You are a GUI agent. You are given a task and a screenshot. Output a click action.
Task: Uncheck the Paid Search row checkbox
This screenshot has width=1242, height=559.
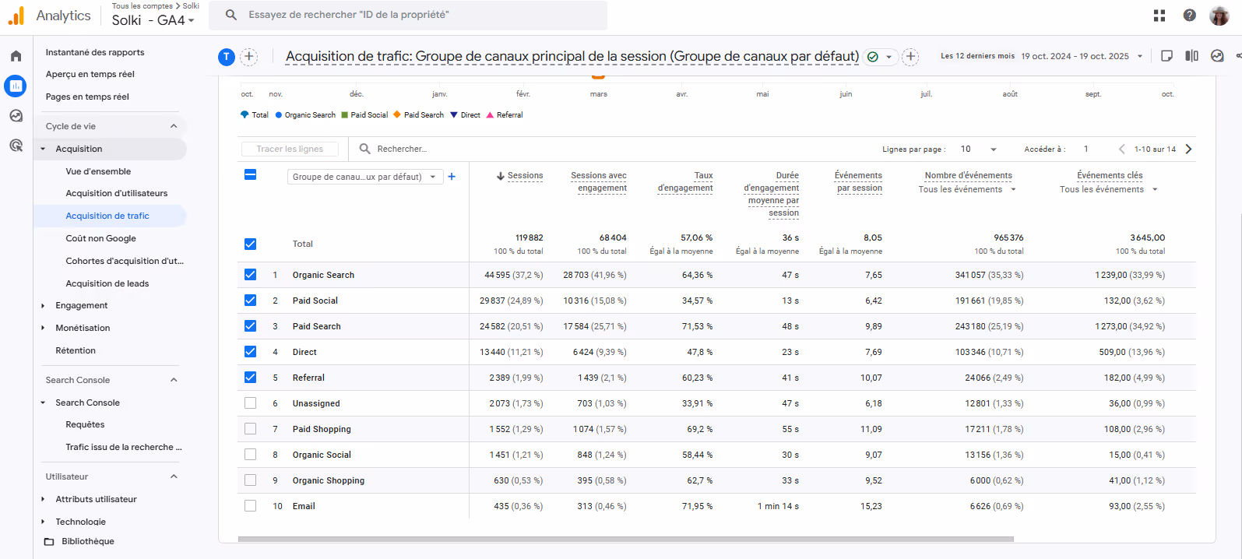(x=250, y=325)
